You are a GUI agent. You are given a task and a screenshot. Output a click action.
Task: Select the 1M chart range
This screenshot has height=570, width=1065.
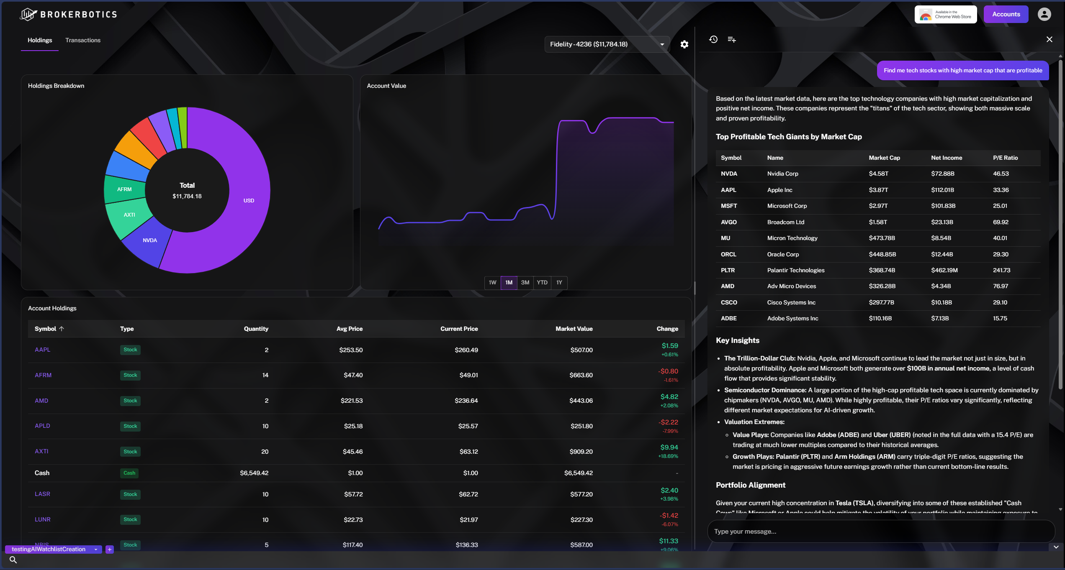point(509,283)
